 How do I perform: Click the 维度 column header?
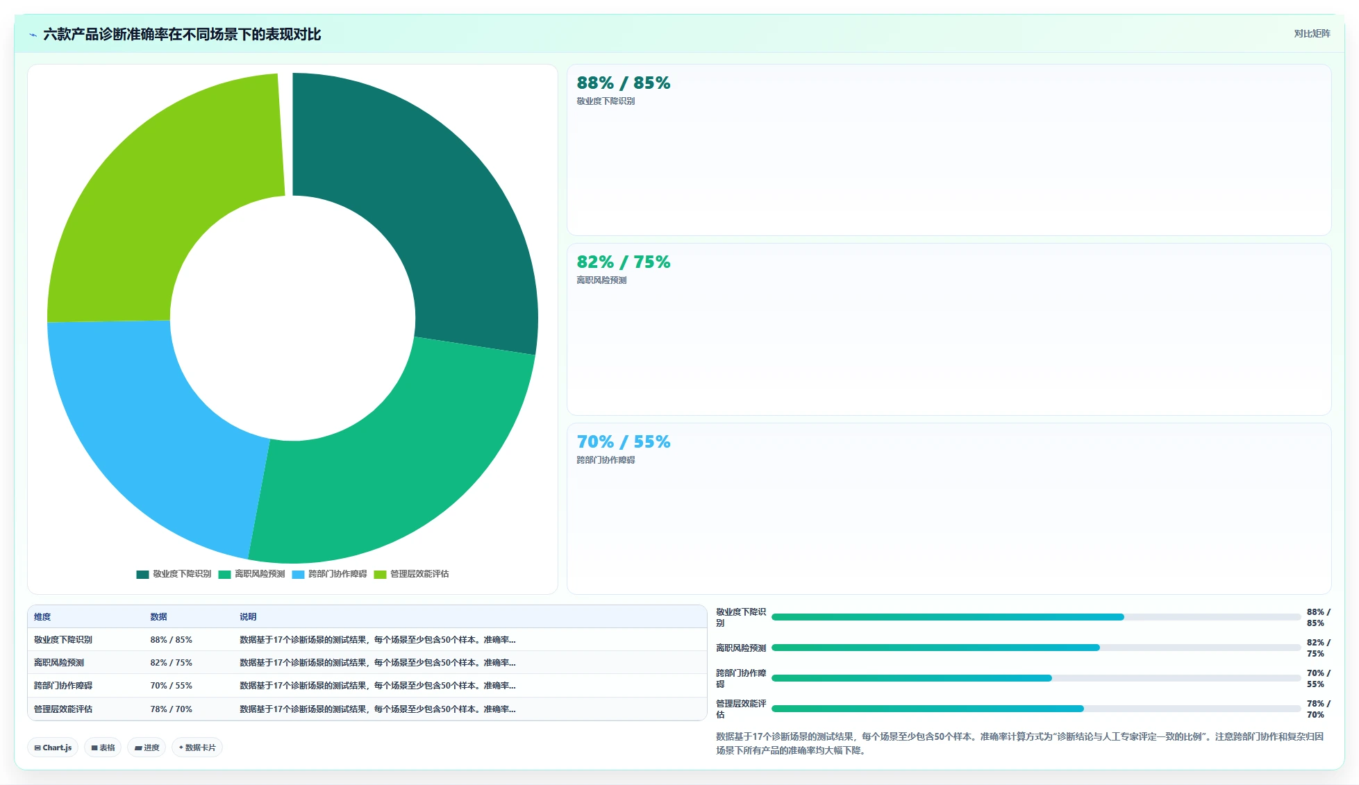coord(42,616)
